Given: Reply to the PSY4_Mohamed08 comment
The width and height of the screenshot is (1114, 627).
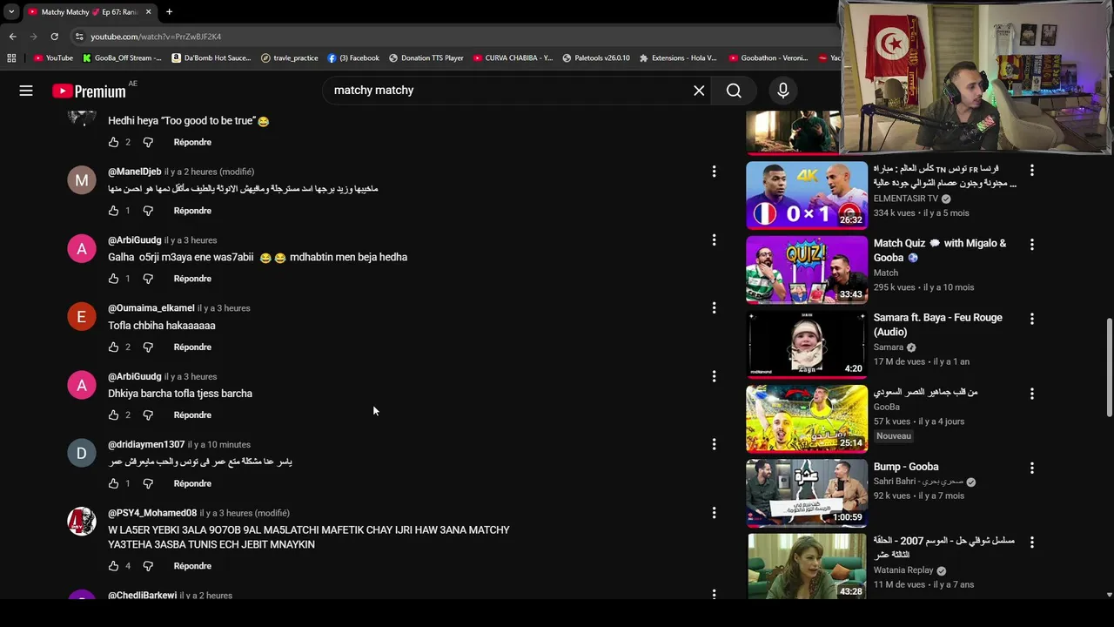Looking at the screenshot, I should (x=192, y=566).
